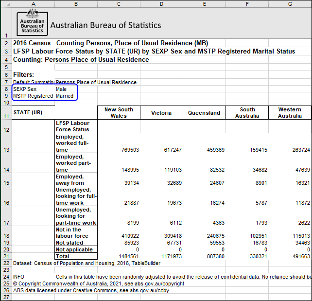Screen dimensions: 312x301
Task: Click cell value 410922
Action: click(130, 236)
